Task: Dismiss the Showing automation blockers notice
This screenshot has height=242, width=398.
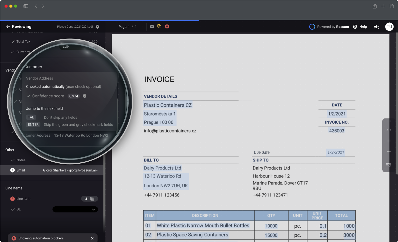Action: (92, 238)
